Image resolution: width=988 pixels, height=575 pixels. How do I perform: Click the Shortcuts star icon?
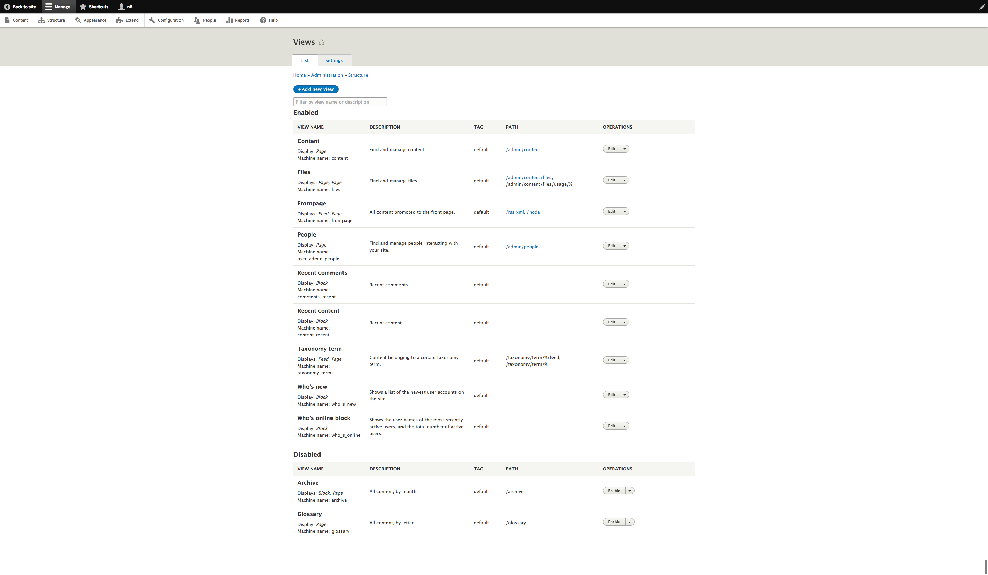[83, 7]
